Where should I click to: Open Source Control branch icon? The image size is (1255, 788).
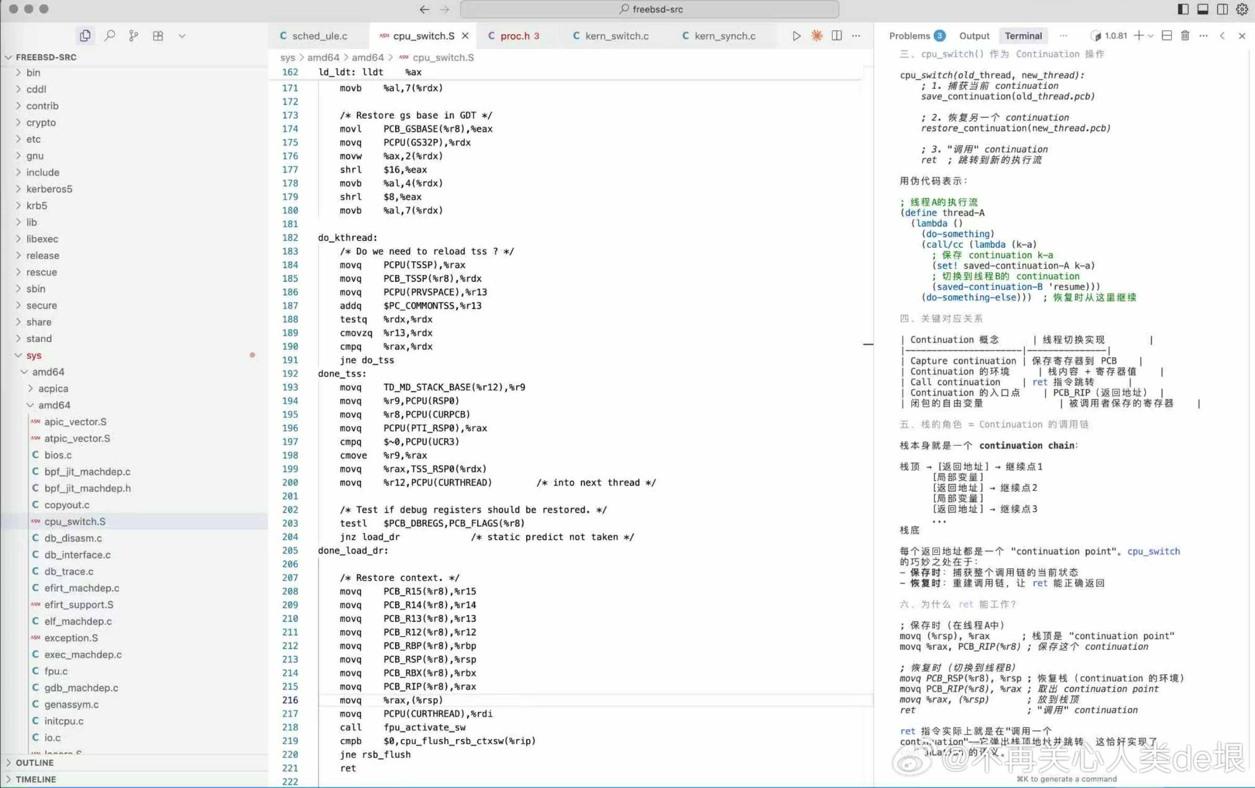coord(133,36)
